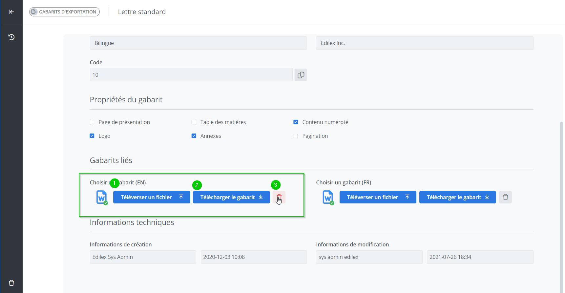Image resolution: width=565 pixels, height=293 pixels.
Task: Open the history icon in sidebar
Action: coord(11,37)
